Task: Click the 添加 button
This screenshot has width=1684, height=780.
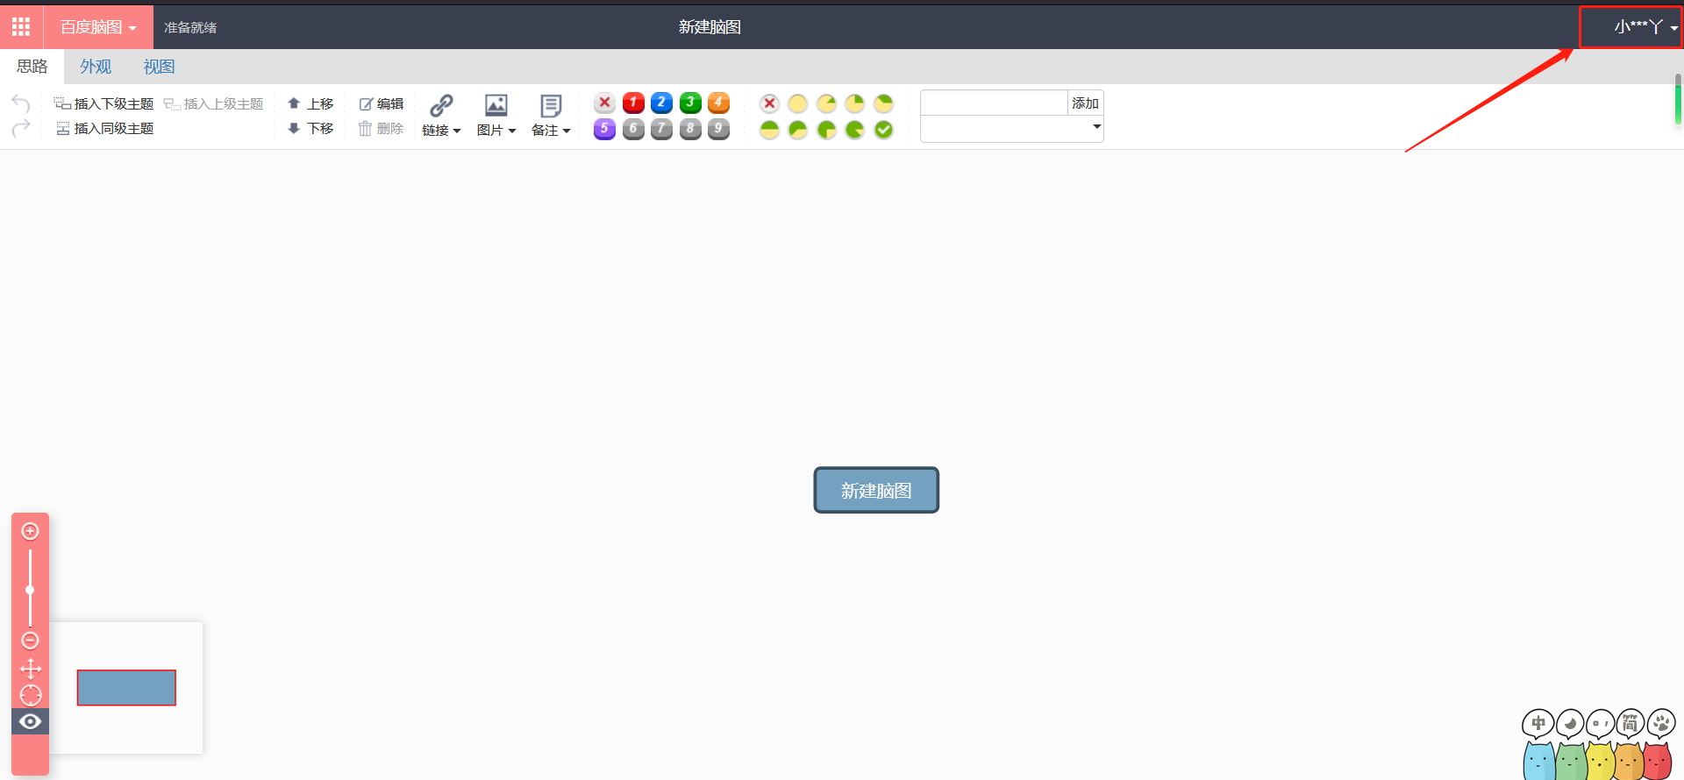Action: pyautogui.click(x=1085, y=103)
